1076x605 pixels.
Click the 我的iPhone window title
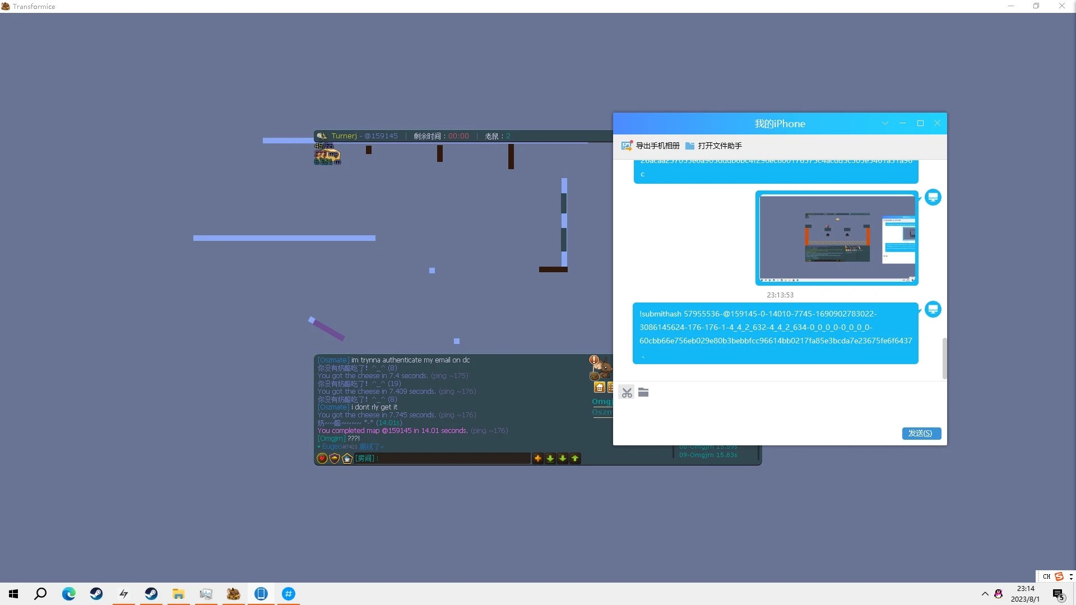point(780,124)
